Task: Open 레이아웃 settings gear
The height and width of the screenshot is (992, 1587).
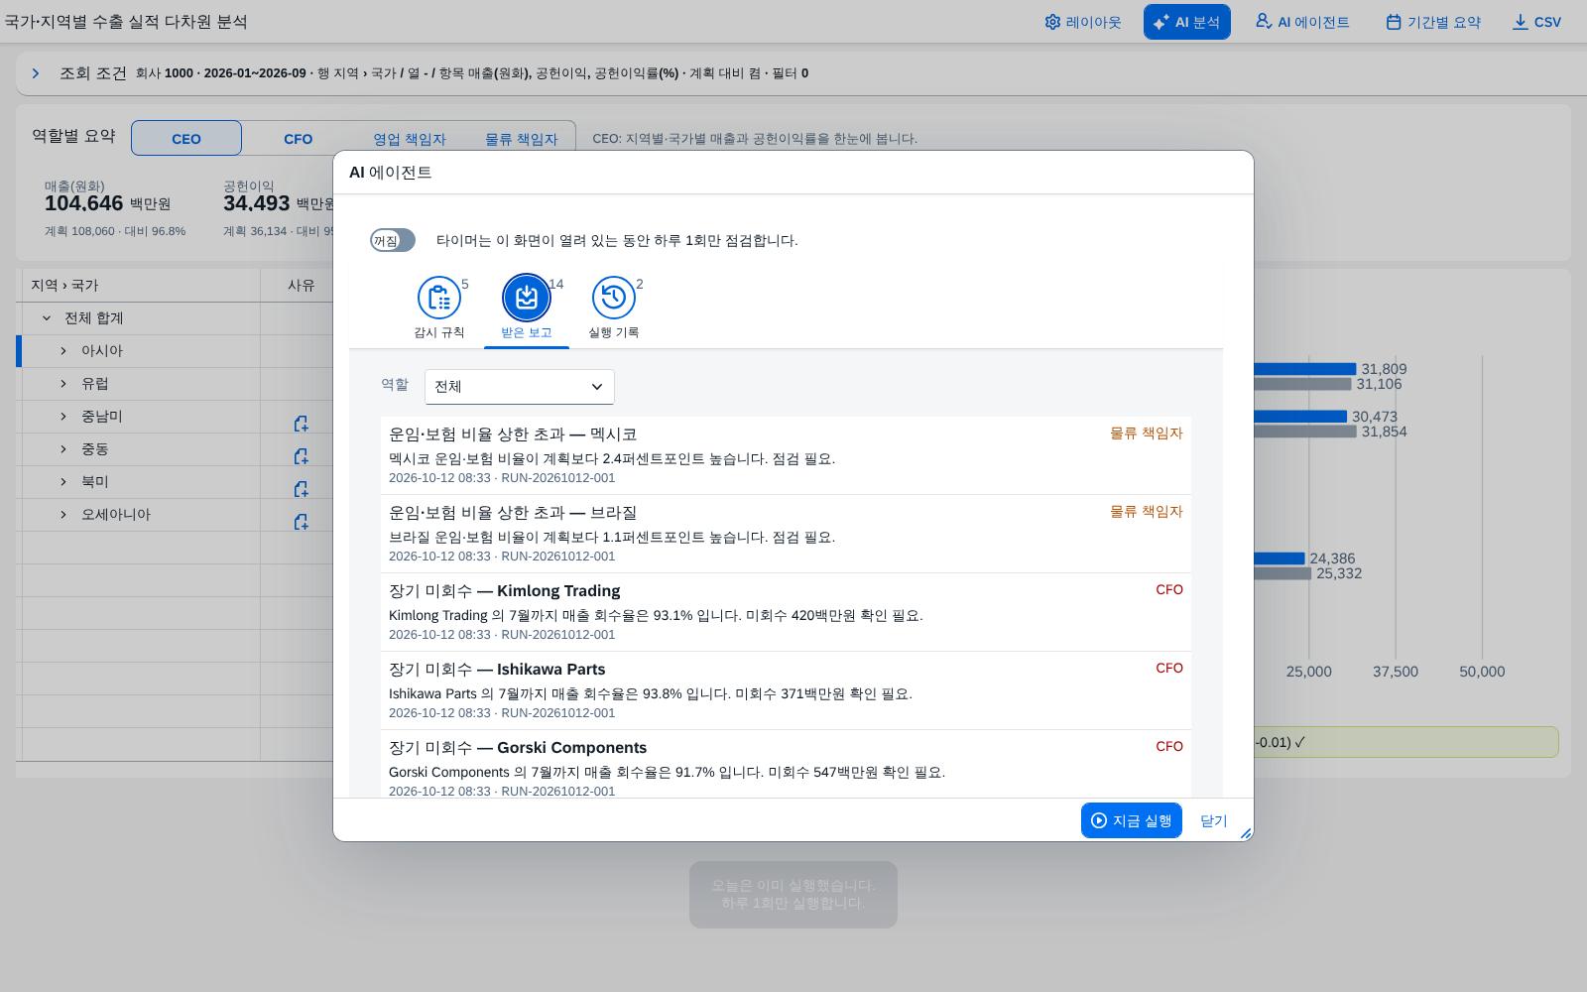Action: click(1083, 22)
